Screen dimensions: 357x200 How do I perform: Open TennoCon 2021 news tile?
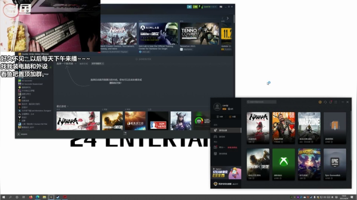point(199,33)
